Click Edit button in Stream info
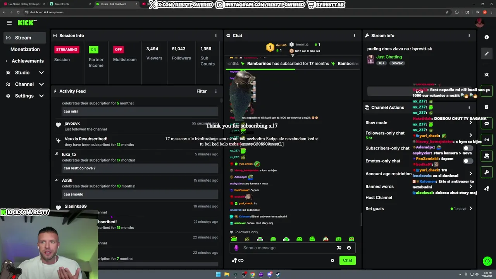496x279 pixels. coord(419,91)
